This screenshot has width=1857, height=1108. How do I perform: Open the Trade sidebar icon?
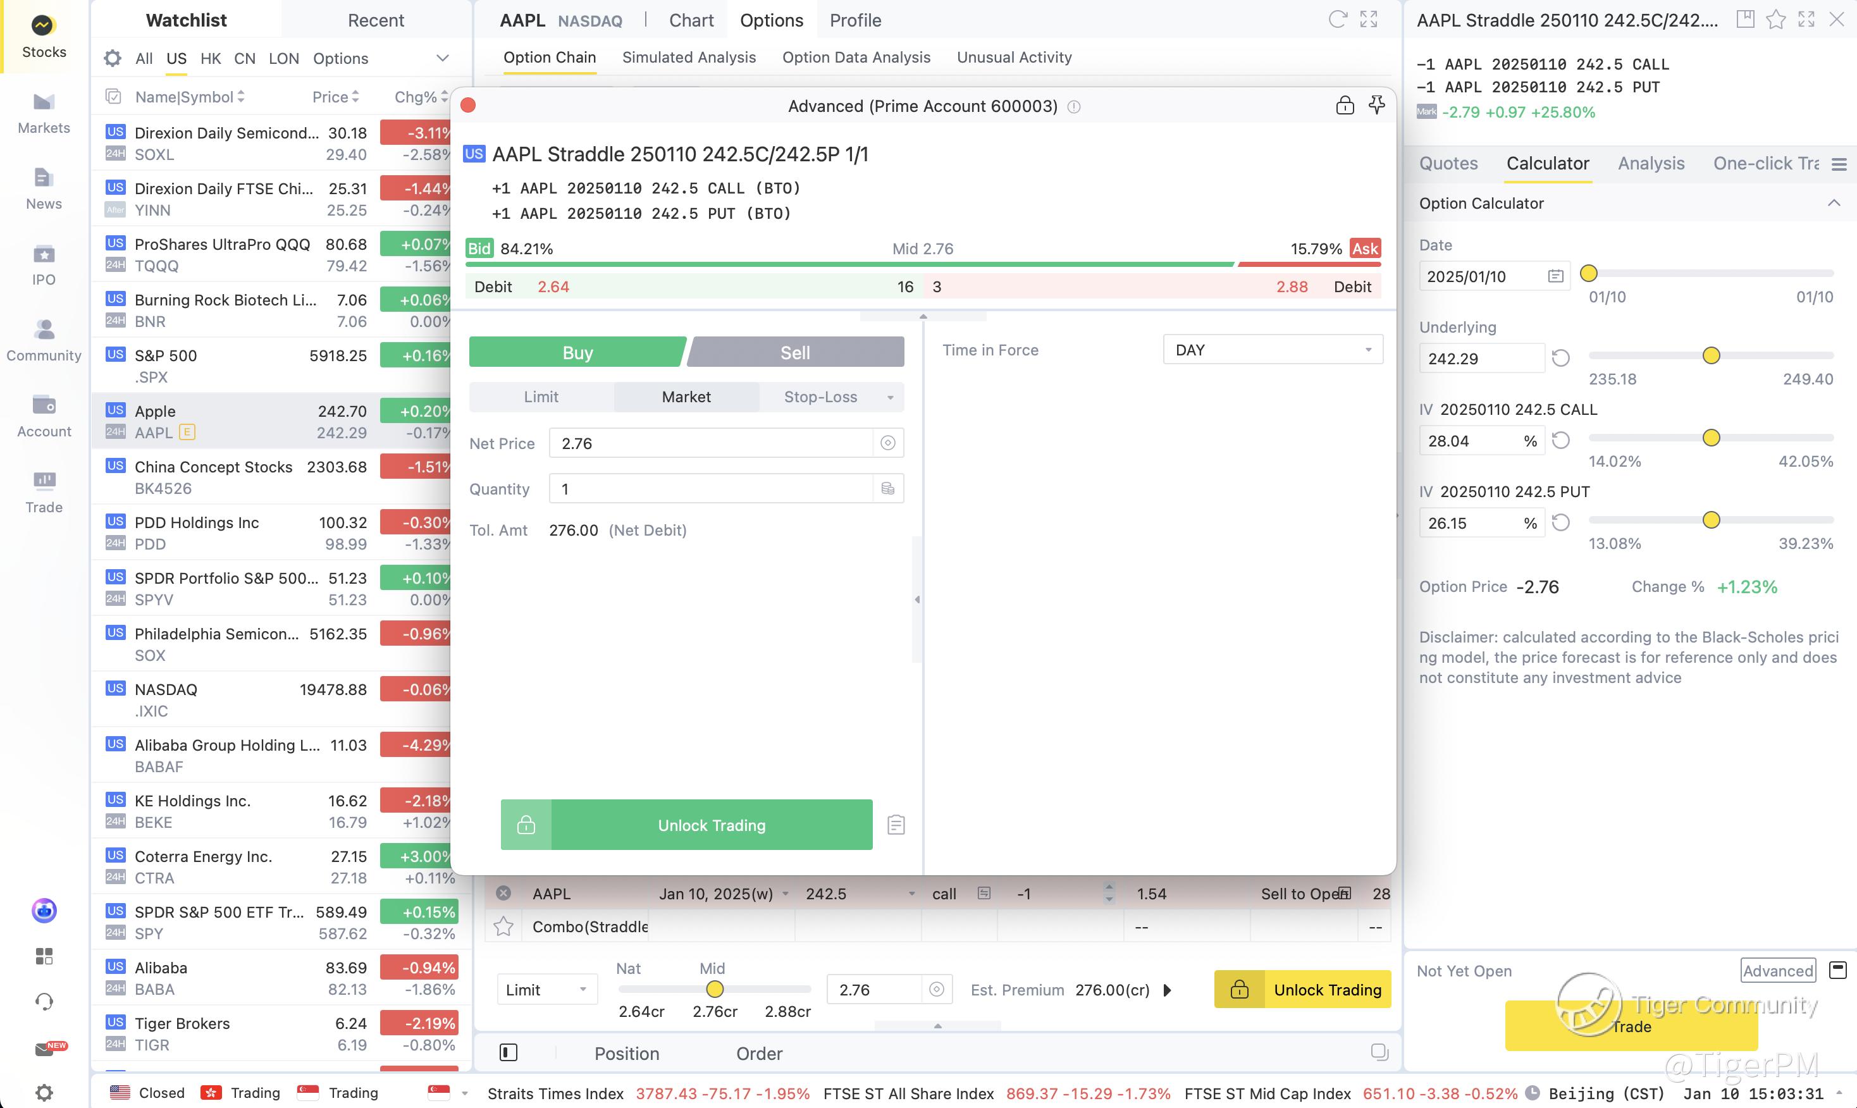[x=43, y=493]
